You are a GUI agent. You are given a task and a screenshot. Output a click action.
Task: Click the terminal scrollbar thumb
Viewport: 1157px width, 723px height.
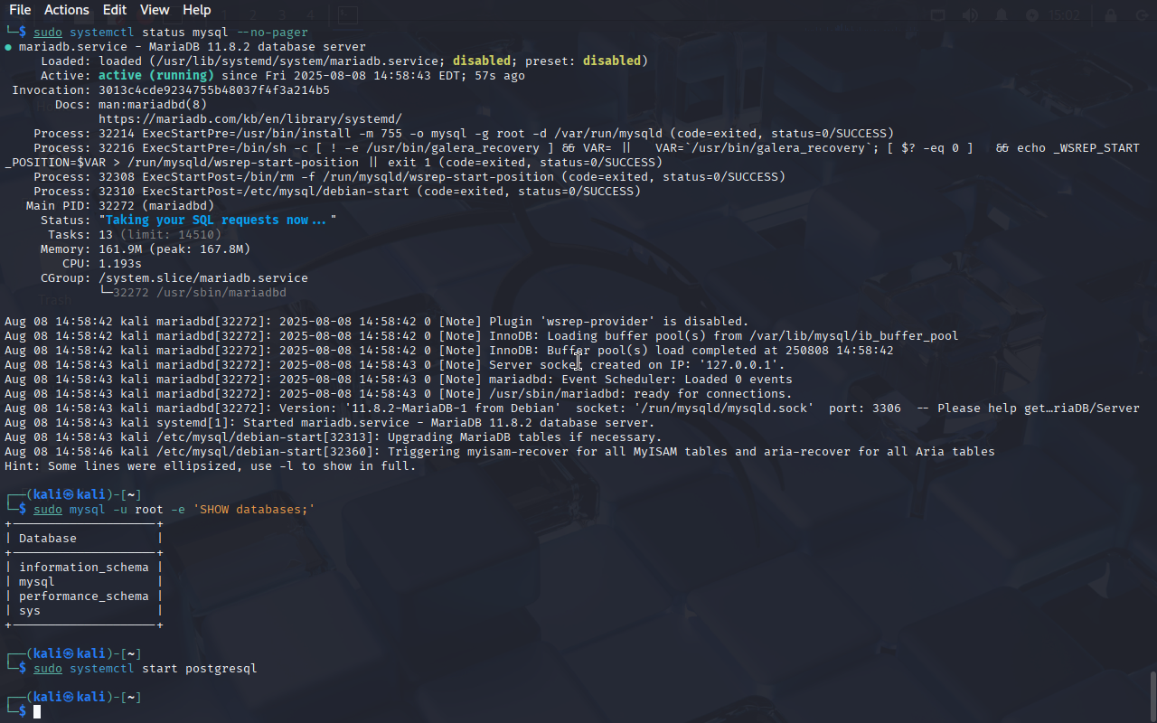1152,695
